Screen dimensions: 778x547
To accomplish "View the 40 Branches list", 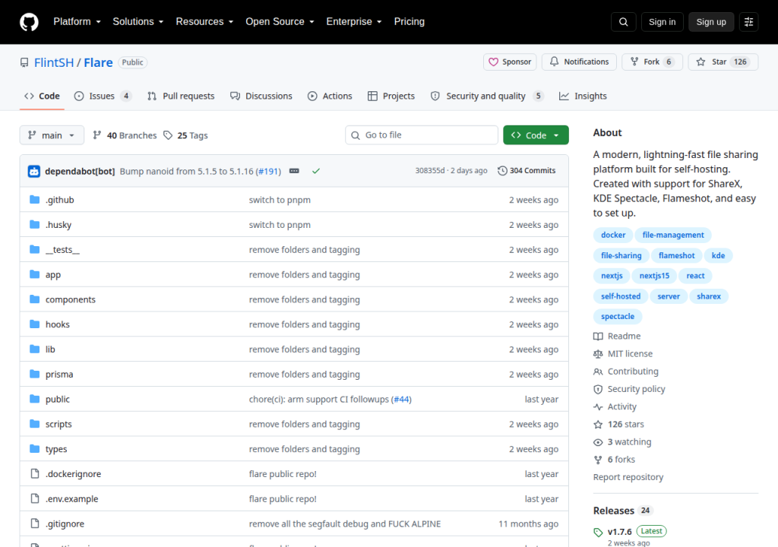I will 125,135.
